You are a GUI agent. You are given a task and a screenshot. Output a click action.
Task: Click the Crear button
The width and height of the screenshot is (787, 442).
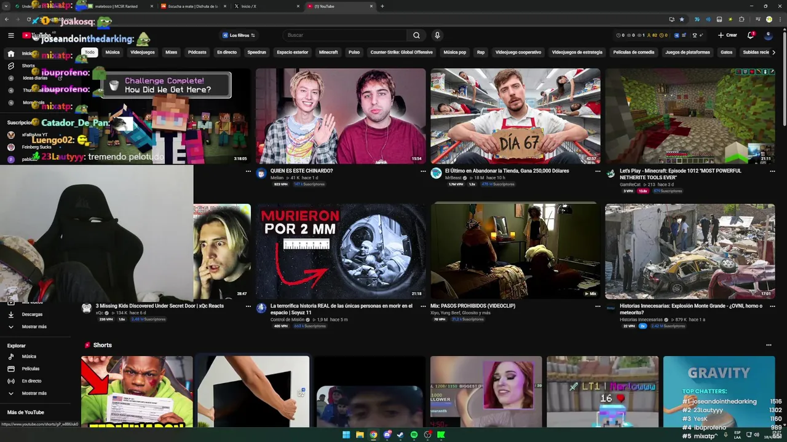[x=727, y=35]
